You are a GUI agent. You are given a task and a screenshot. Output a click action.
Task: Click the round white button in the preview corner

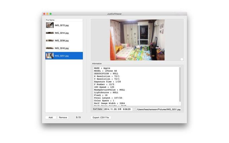coord(182,59)
